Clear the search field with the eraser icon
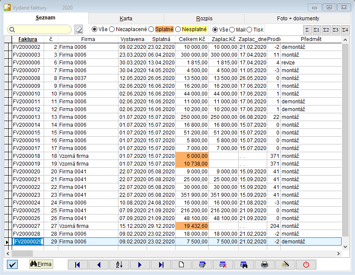355x275 pixels. [x=79, y=30]
